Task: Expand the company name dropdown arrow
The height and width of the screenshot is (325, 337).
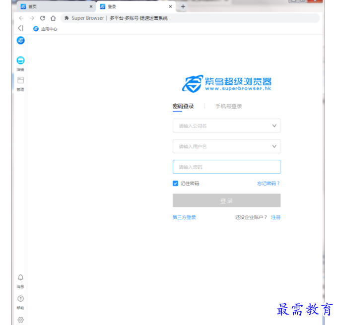Action: pyautogui.click(x=274, y=126)
